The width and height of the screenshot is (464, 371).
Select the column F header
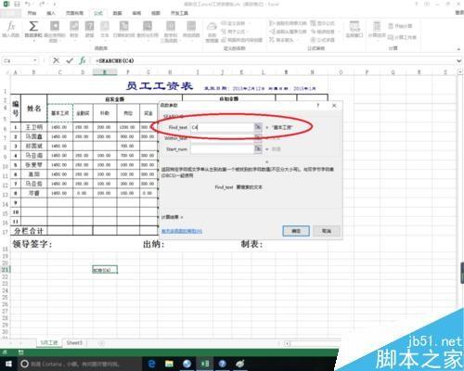[x=128, y=72]
